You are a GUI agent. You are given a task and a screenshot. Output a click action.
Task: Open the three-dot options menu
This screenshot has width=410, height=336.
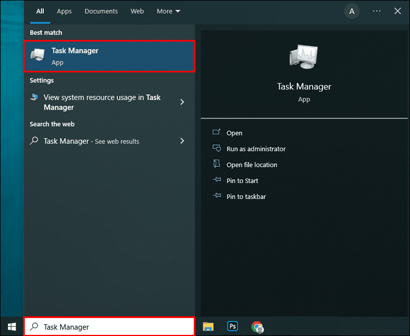[x=377, y=11]
